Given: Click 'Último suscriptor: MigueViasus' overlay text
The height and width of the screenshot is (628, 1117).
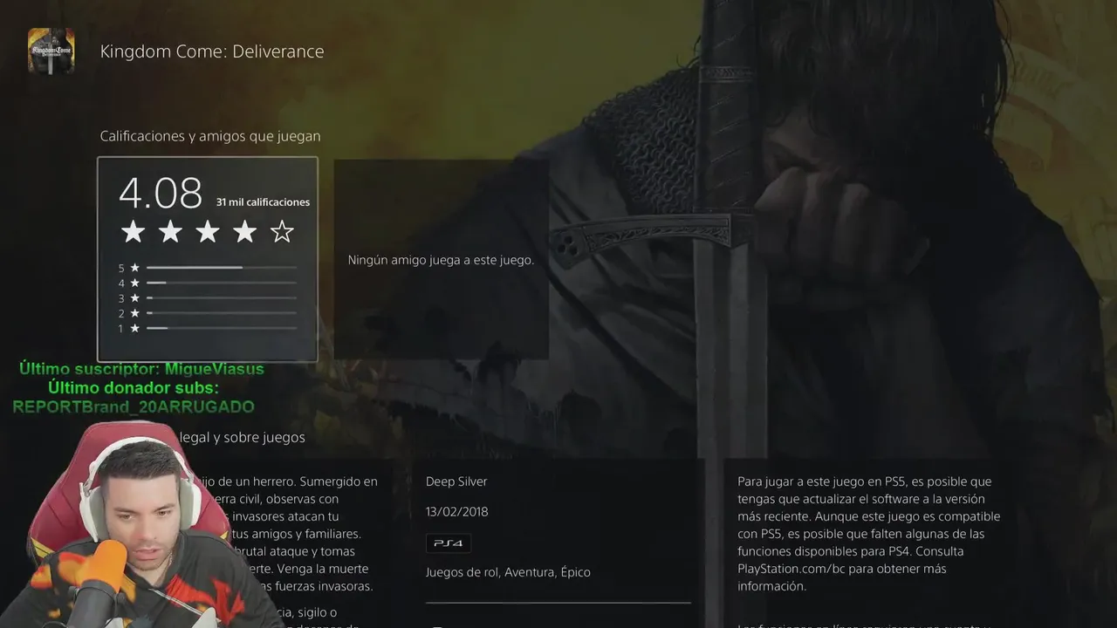Looking at the screenshot, I should point(141,369).
